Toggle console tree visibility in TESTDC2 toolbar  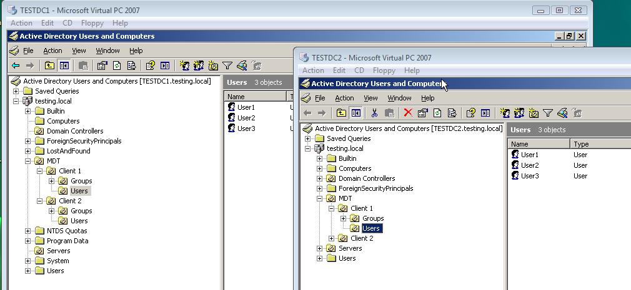[355, 114]
